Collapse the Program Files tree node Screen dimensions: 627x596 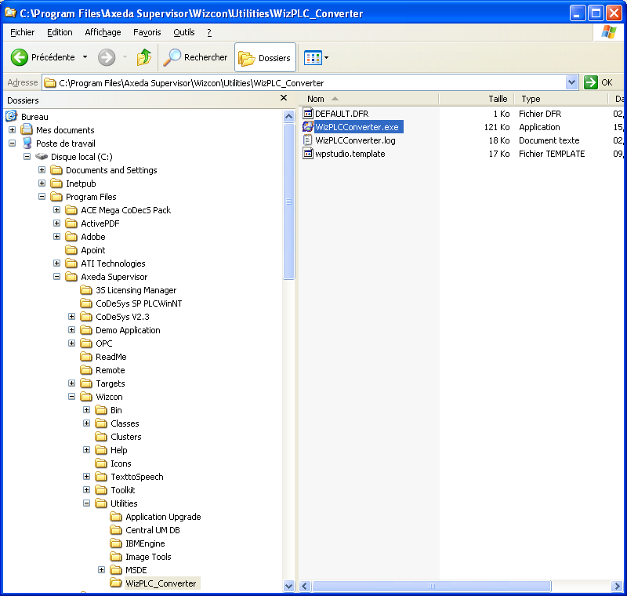tap(42, 196)
